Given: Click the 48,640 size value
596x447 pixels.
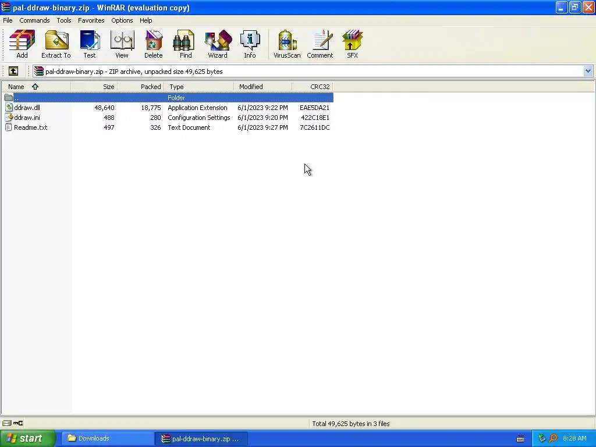Looking at the screenshot, I should pyautogui.click(x=104, y=108).
